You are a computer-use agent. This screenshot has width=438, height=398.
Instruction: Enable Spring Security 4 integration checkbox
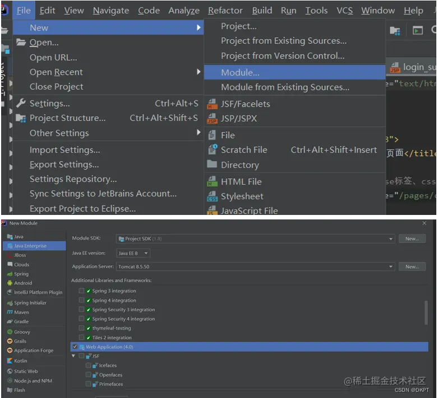pos(81,319)
